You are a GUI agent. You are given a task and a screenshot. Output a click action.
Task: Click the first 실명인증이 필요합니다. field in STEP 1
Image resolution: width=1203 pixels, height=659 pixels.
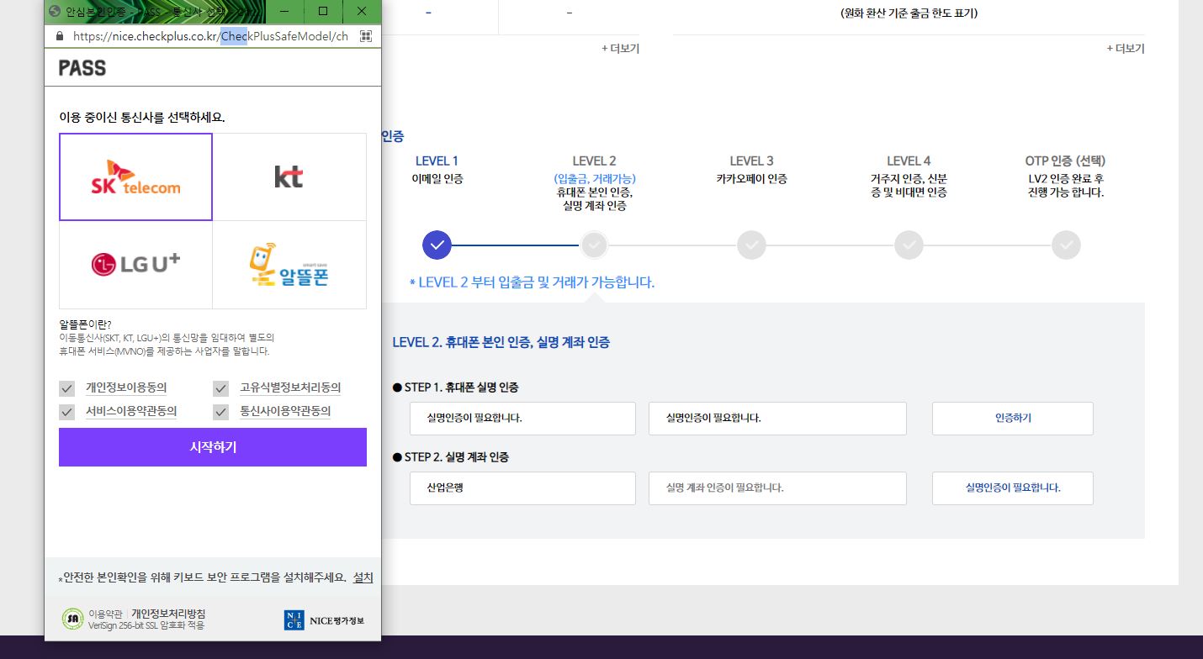(522, 418)
